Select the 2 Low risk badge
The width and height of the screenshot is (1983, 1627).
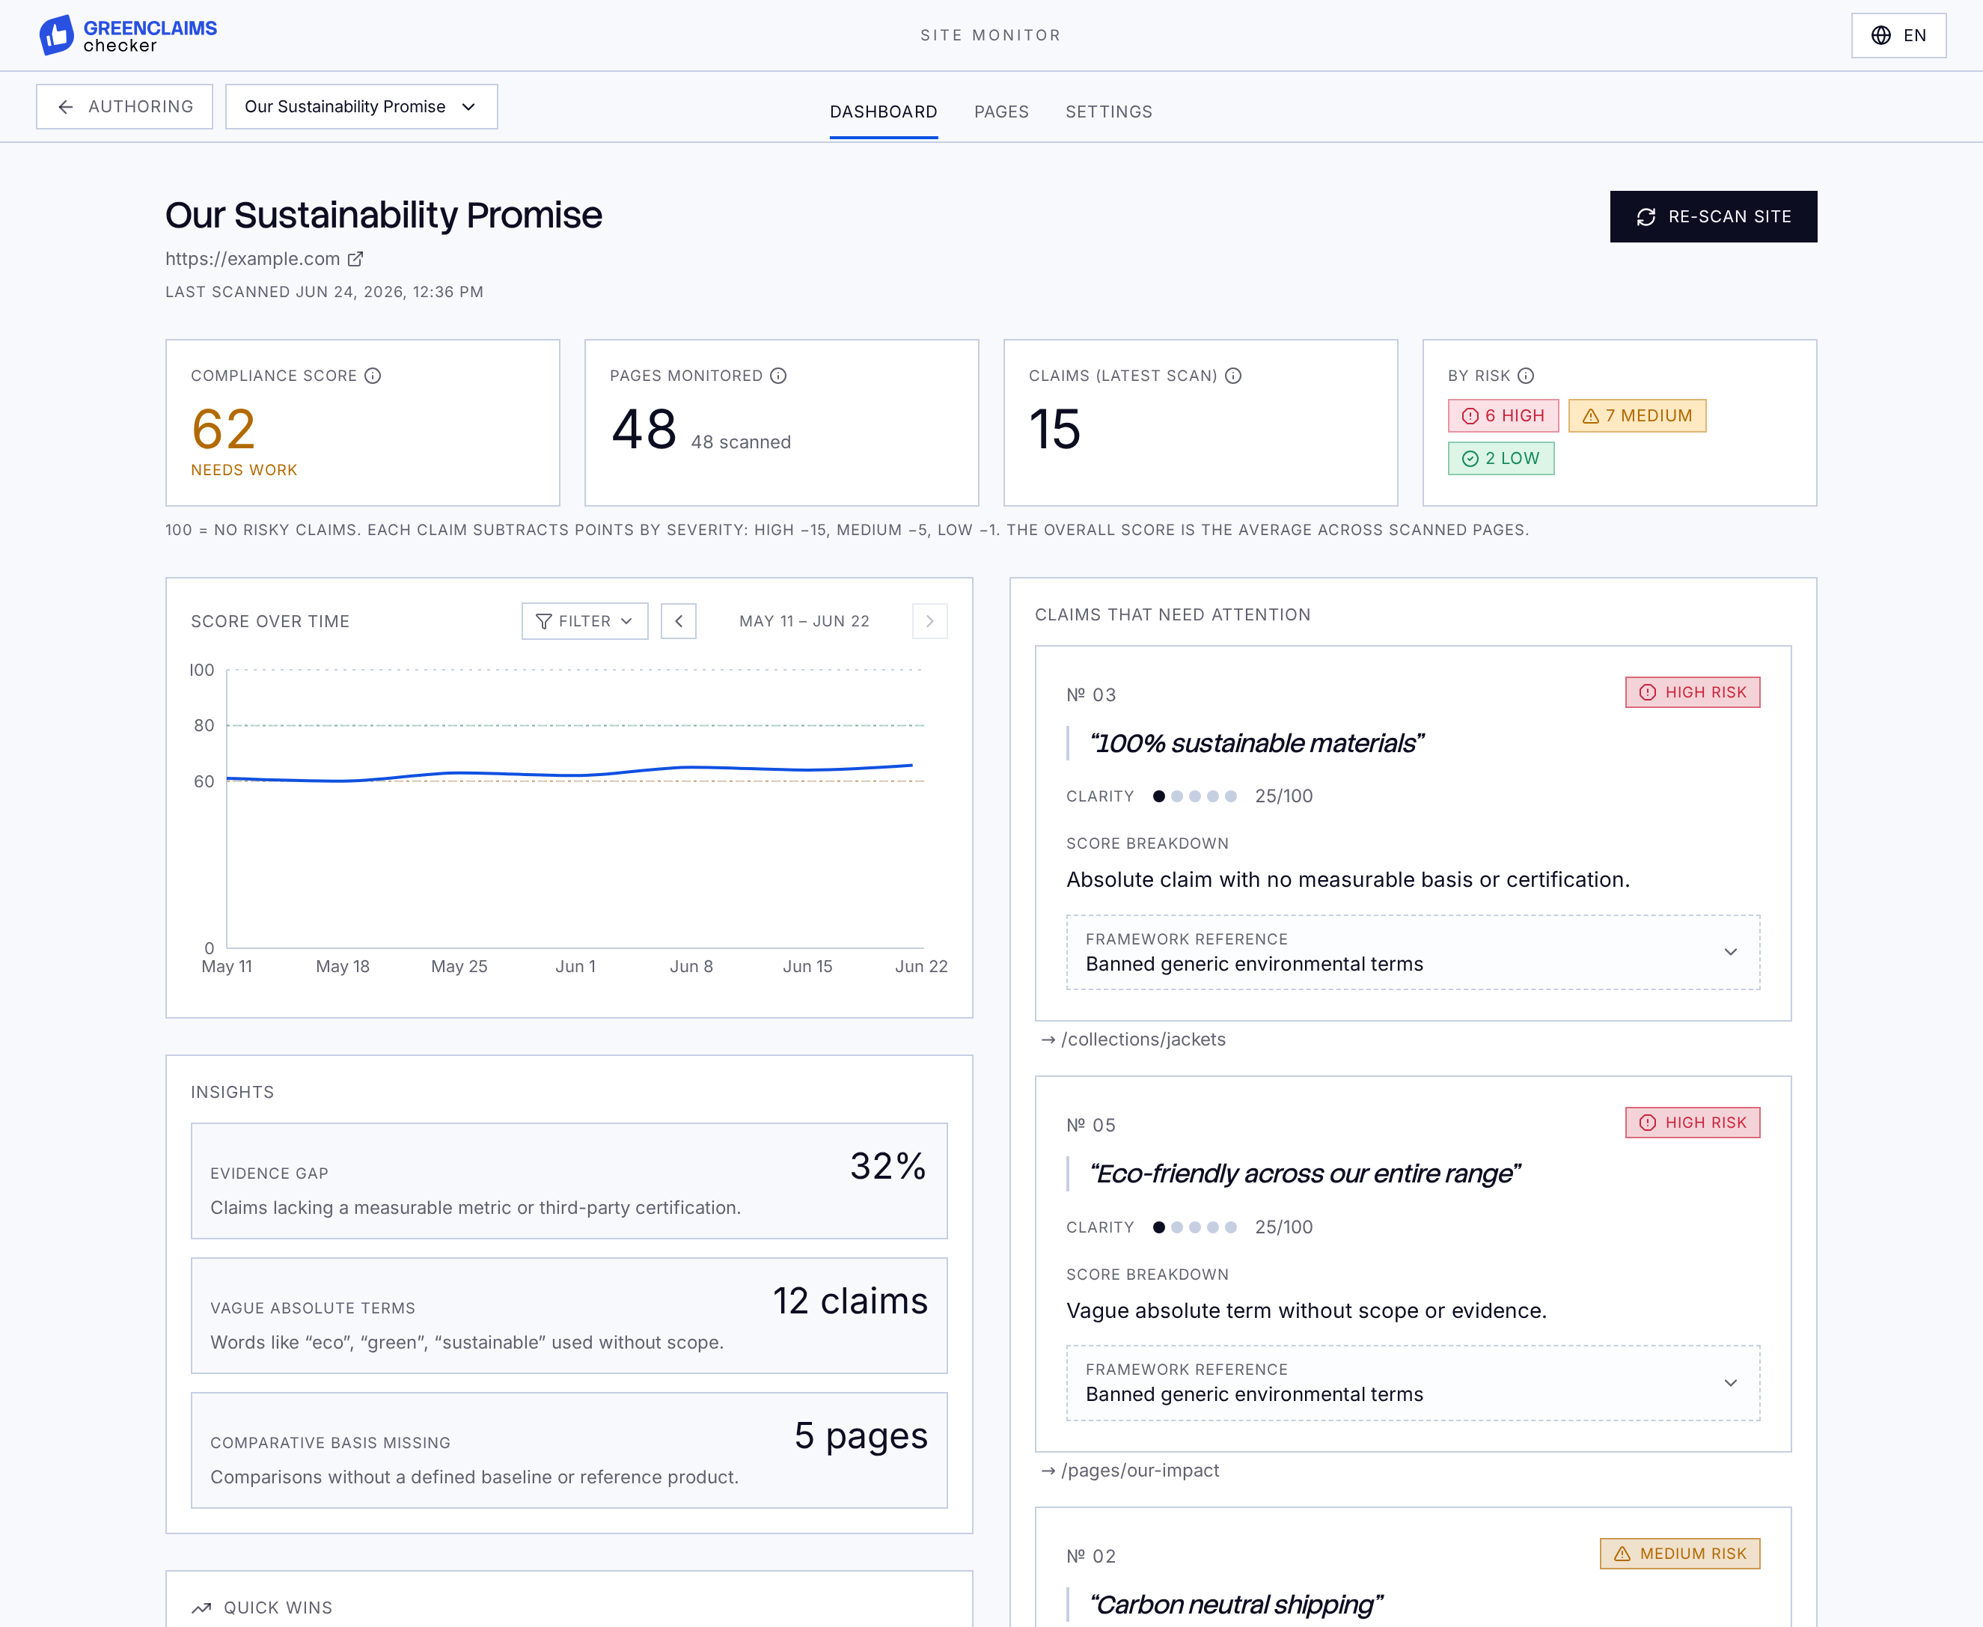tap(1500, 458)
